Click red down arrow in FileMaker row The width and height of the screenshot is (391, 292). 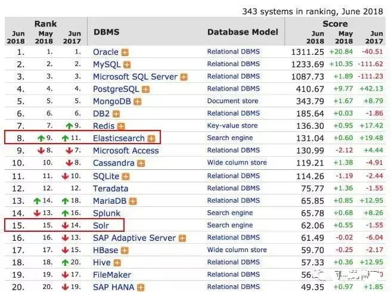point(65,275)
